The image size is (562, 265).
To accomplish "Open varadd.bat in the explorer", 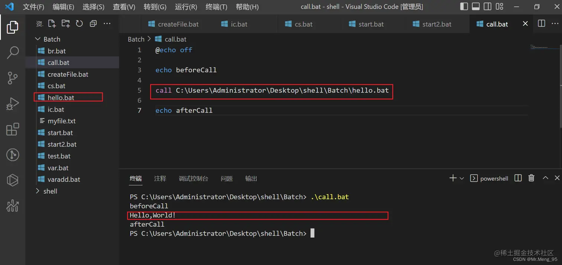I will coord(72,179).
